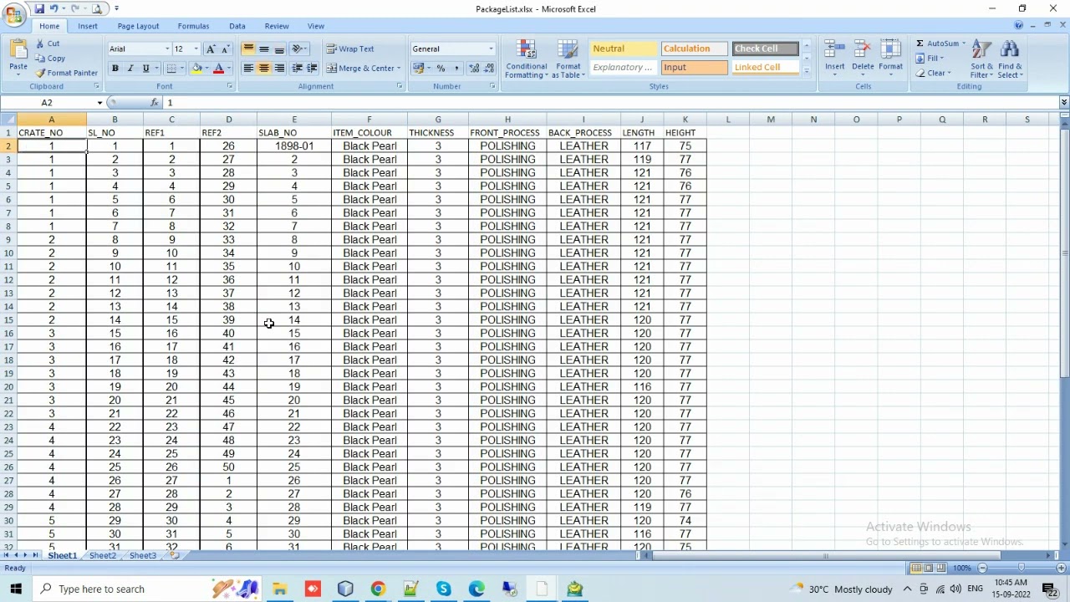
Task: Align text left
Action: [248, 69]
